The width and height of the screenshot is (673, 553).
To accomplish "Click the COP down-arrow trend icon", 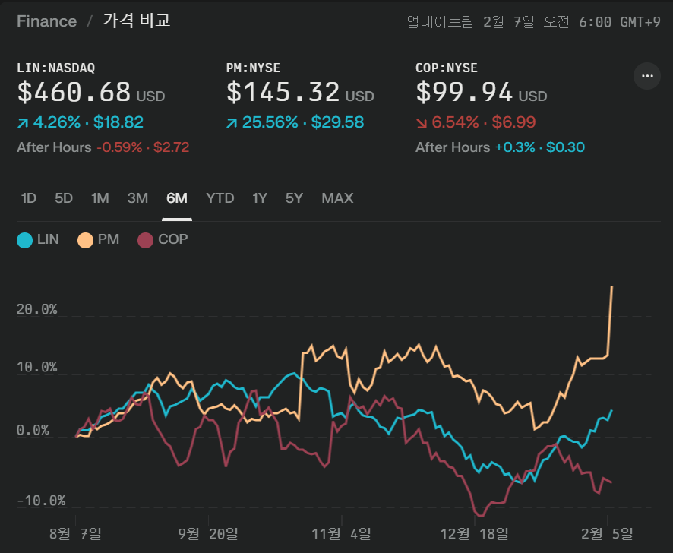I will click(422, 123).
